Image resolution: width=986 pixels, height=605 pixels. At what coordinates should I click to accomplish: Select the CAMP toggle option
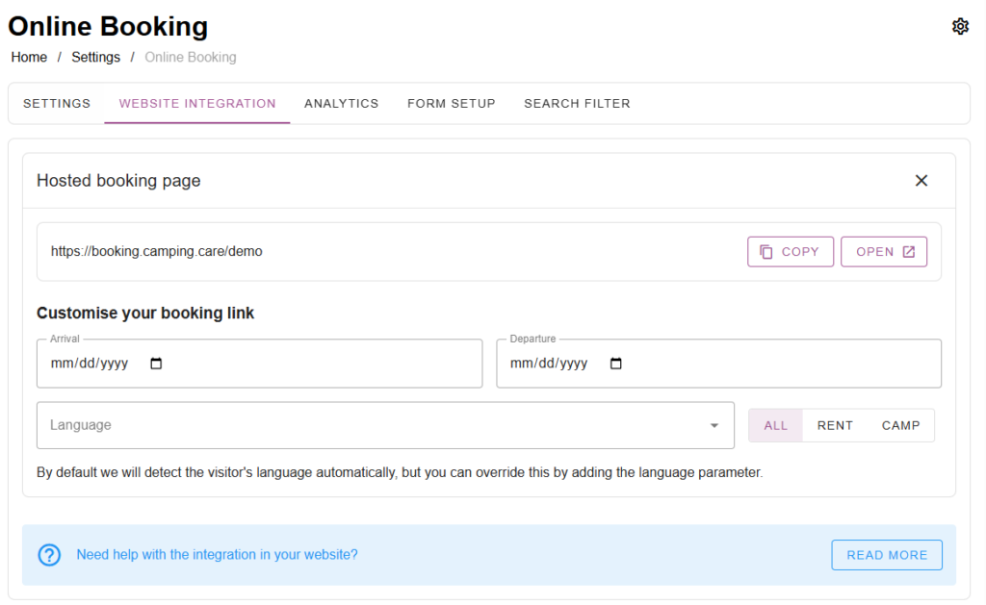[x=900, y=425]
